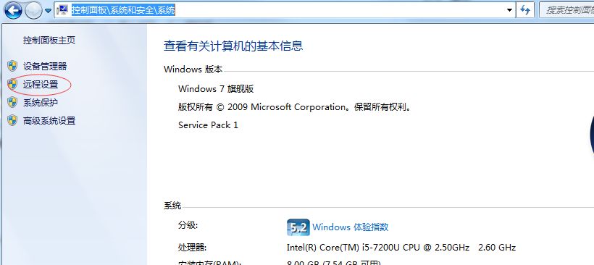Open the Windows 体验指数 link
This screenshot has width=594, height=265.
pyautogui.click(x=351, y=227)
